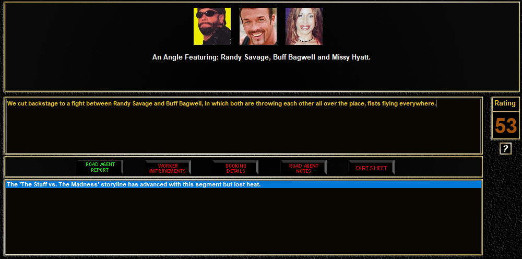Switch to the Dirt Sheet
The height and width of the screenshot is (259, 522).
pyautogui.click(x=371, y=168)
